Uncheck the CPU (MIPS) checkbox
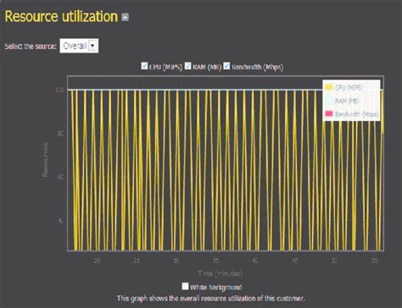Screen dimensions: 402x308 (x=144, y=66)
